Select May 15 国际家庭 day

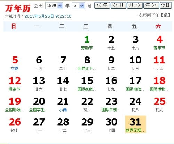(x=87, y=84)
